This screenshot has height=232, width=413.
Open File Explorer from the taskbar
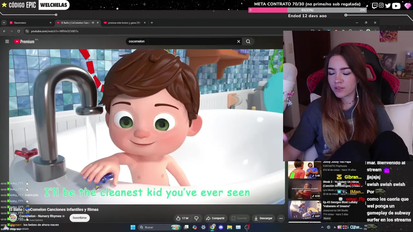[x=229, y=227]
